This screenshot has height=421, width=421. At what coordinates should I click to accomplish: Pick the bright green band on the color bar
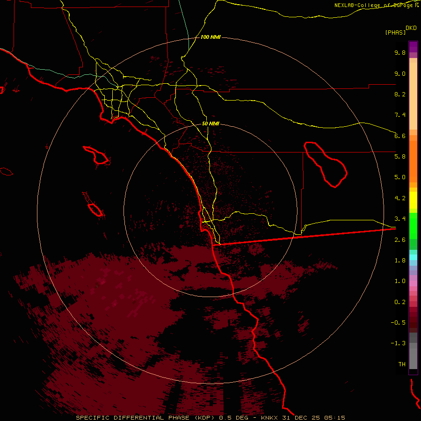pos(413,227)
